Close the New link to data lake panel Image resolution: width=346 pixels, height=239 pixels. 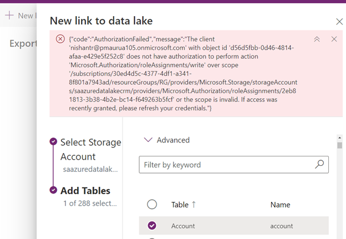pyautogui.click(x=339, y=22)
